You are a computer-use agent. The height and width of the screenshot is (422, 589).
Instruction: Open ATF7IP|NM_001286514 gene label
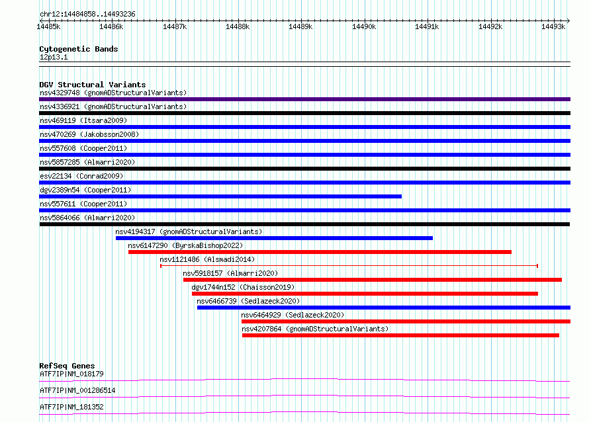click(x=77, y=390)
